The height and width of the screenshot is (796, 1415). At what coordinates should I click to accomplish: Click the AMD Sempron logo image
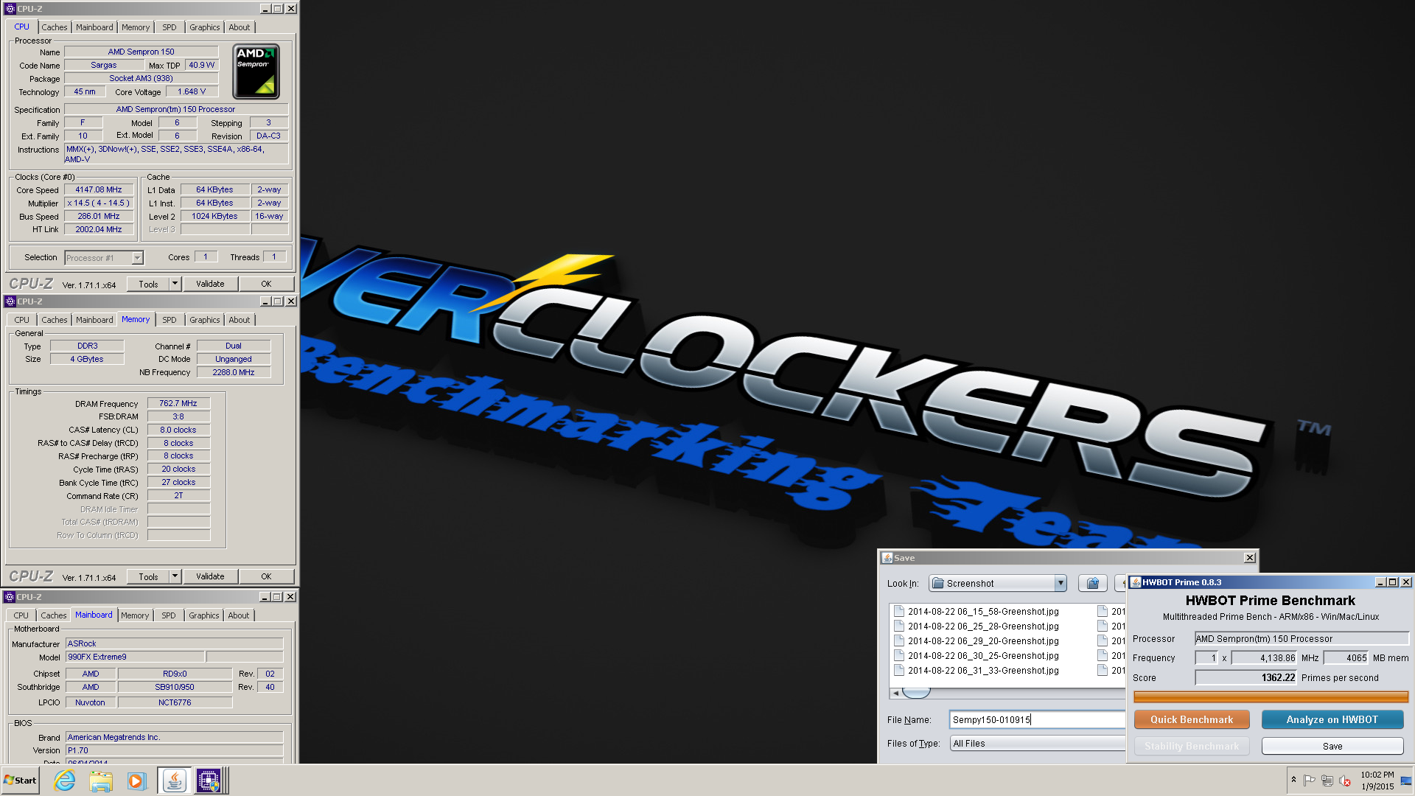(256, 71)
